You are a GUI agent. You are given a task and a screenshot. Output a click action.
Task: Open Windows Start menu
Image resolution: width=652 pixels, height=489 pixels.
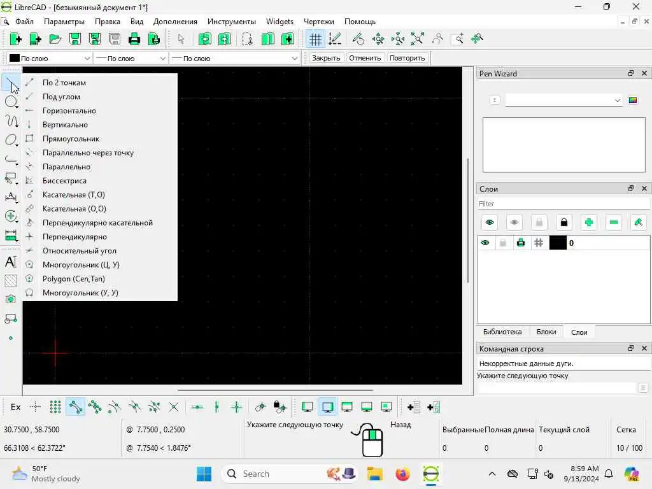[x=204, y=474]
